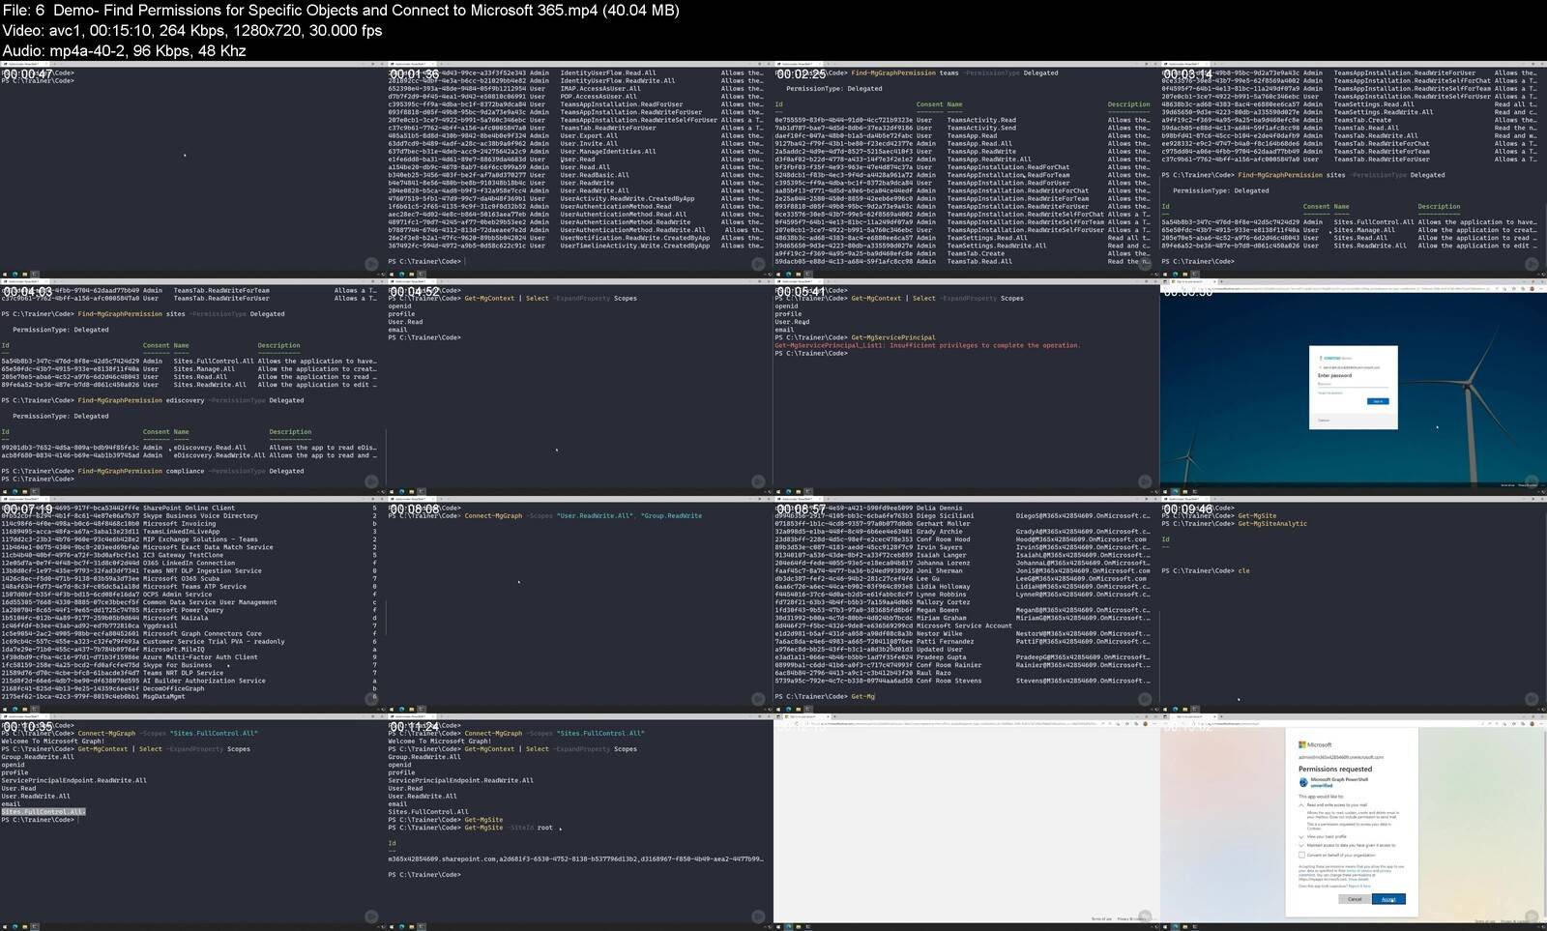Click the Delia Dennis user row
The height and width of the screenshot is (931, 1547).
click(963, 508)
